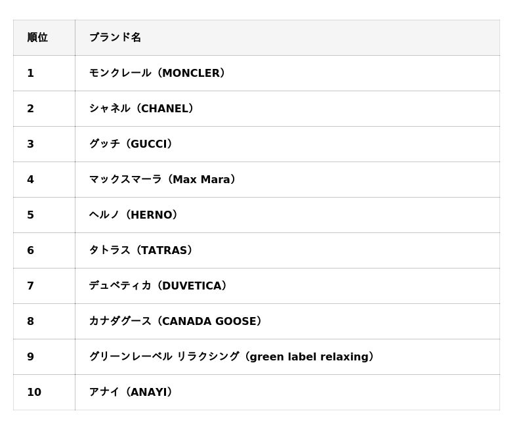Click the マックスマーラ (Max Mara) cell
Screen dimensions: 525x430
tap(163, 179)
